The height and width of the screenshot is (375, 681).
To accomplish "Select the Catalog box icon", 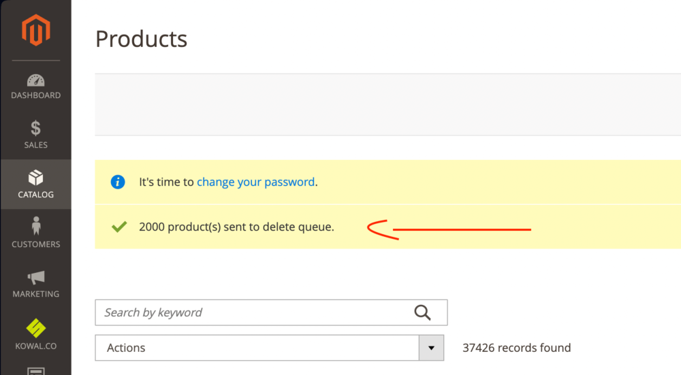I will tap(35, 178).
